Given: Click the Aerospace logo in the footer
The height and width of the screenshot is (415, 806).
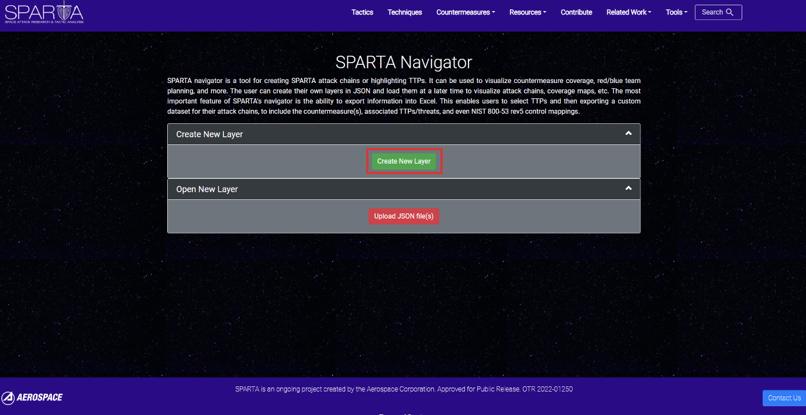Looking at the screenshot, I should (x=32, y=398).
